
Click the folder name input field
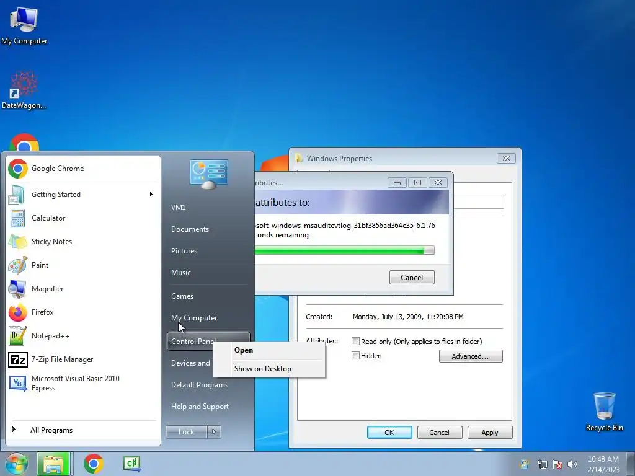click(478, 201)
